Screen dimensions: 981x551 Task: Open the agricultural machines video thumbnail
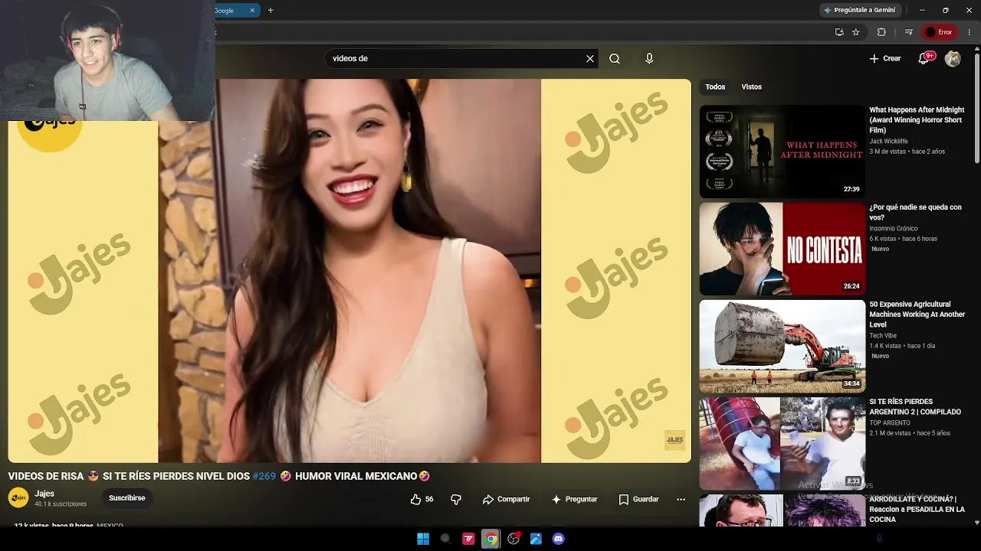(x=783, y=346)
